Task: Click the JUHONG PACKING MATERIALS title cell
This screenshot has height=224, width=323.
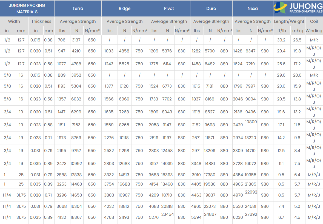Action: (27, 8)
